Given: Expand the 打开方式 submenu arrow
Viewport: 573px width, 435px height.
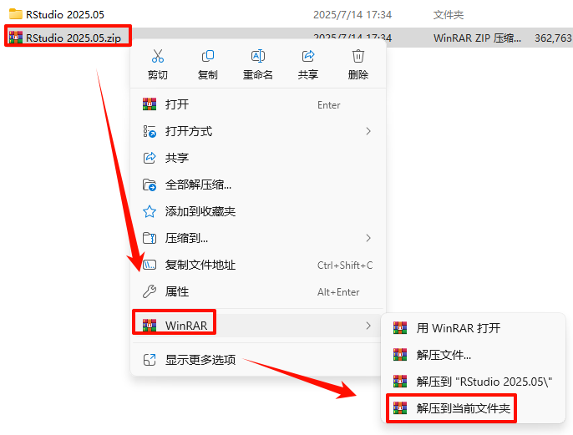Looking at the screenshot, I should tap(368, 131).
